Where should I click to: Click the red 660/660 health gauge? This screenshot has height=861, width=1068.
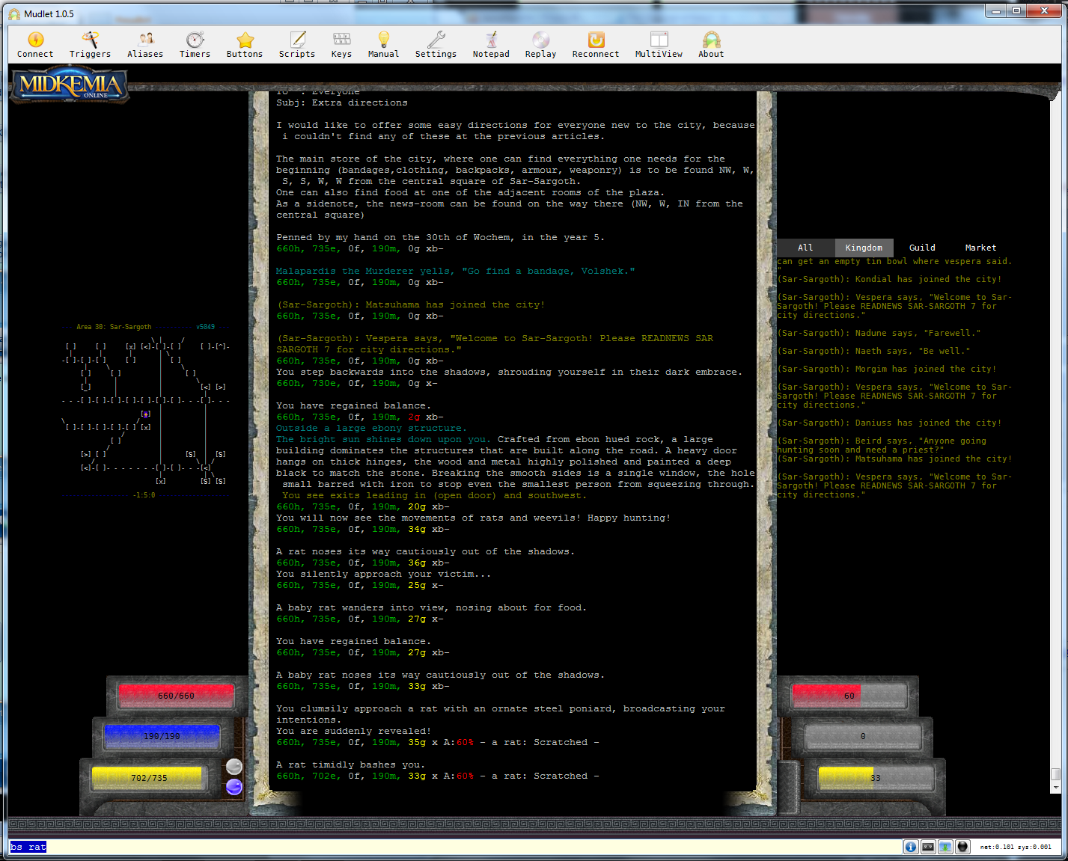[176, 696]
